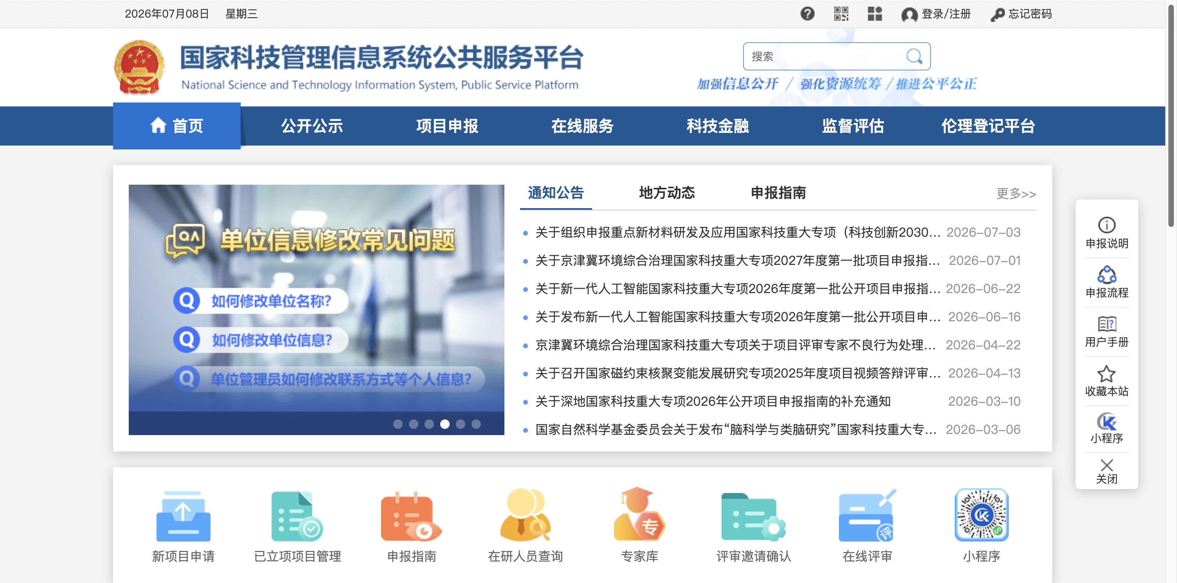Open the 项目申报 menu
This screenshot has height=583, width=1177.
(447, 126)
